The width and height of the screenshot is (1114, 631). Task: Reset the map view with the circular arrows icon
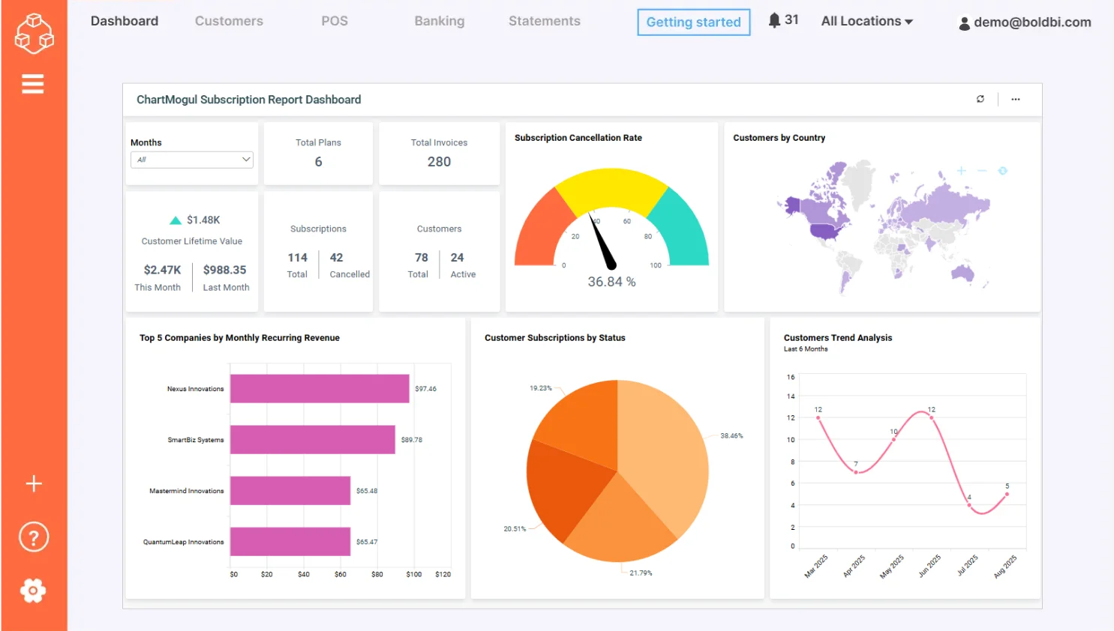click(1002, 171)
